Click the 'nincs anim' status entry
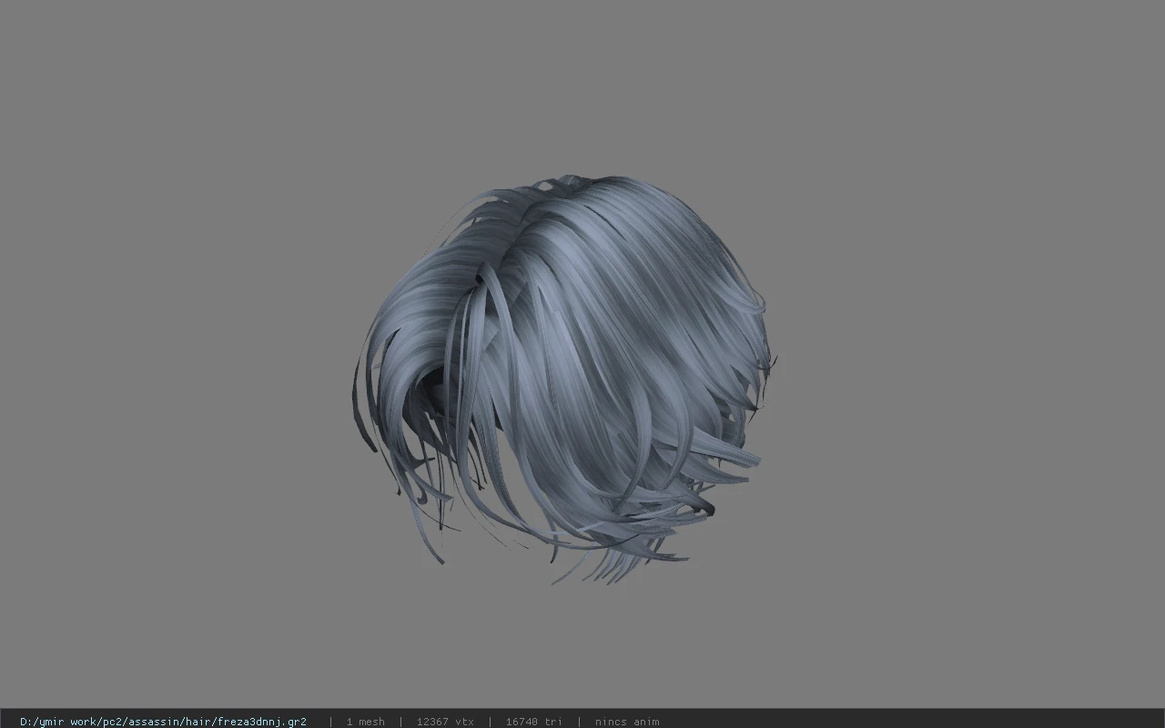 click(627, 722)
